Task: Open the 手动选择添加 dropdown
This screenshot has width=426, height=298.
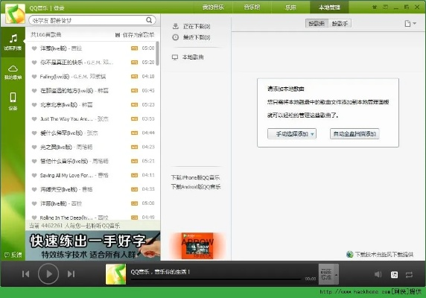Action: pyautogui.click(x=292, y=133)
